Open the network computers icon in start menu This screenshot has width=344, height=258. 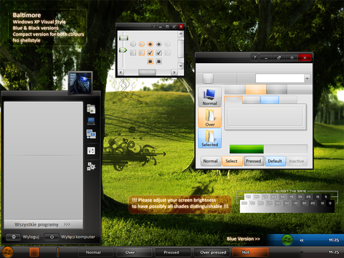91,134
